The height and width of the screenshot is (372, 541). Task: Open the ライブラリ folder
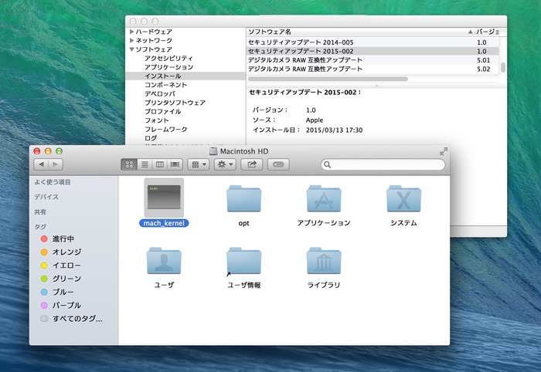click(324, 260)
